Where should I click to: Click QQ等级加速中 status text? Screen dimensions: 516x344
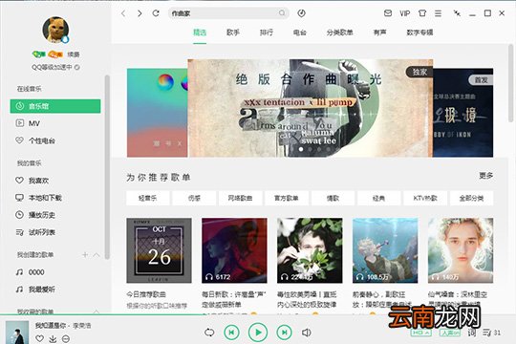click(52, 67)
